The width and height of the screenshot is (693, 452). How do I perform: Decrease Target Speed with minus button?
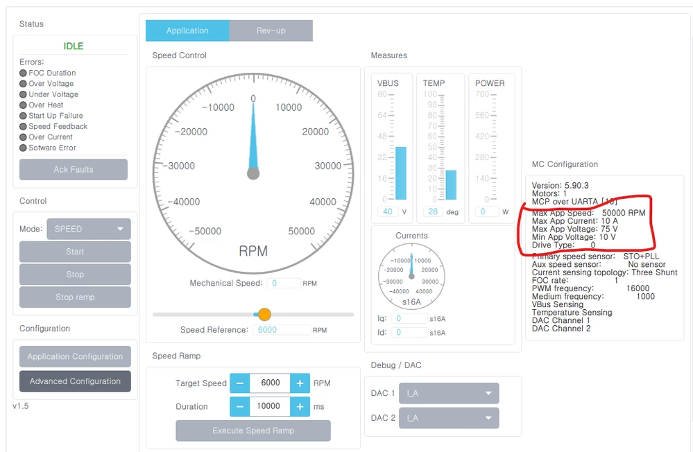pyautogui.click(x=239, y=383)
